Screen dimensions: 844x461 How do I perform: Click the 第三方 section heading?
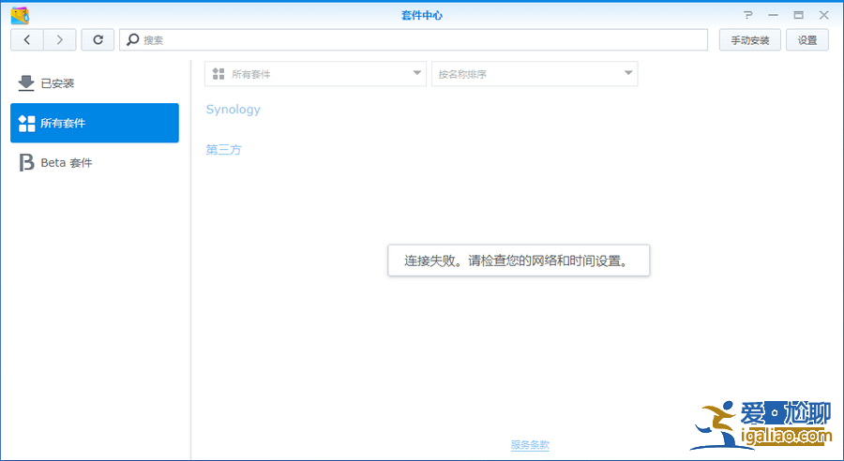click(223, 150)
